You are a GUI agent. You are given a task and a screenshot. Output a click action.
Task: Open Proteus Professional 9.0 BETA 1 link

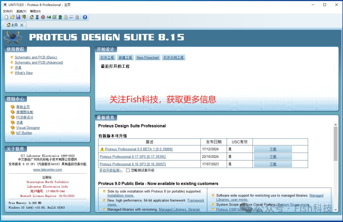coord(139,149)
